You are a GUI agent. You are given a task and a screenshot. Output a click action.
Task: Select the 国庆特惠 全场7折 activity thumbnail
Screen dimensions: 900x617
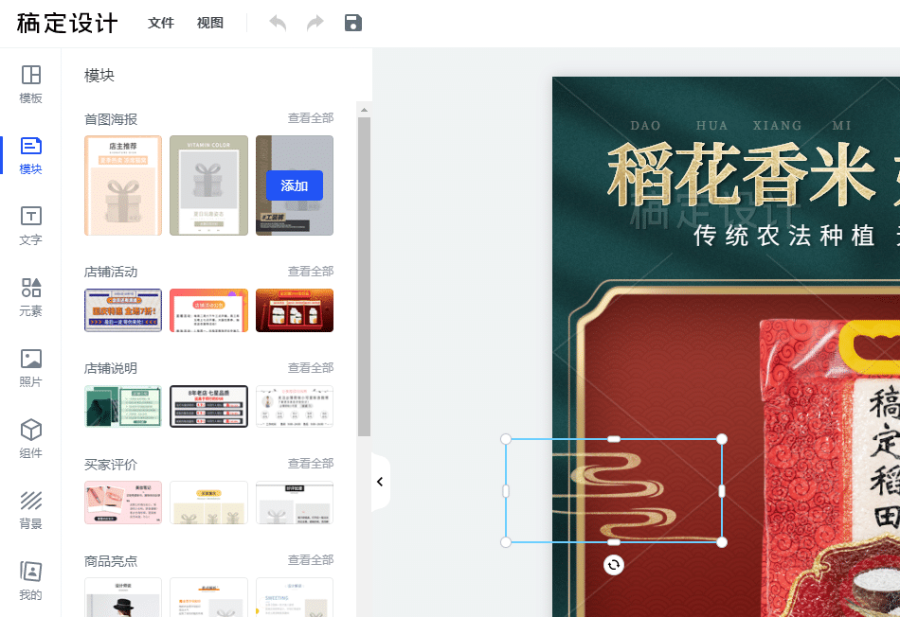[x=123, y=310]
